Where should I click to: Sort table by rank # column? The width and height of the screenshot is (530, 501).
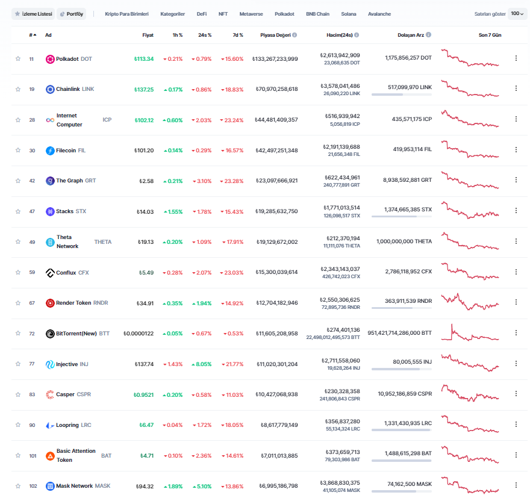pyautogui.click(x=33, y=35)
